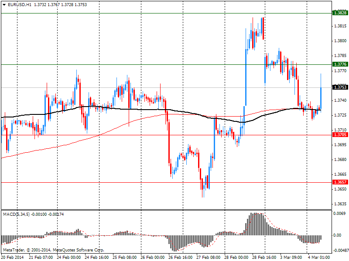Click the 26 Feb 00:00 time label
This screenshot has height=261, width=349.
pos(153,257)
